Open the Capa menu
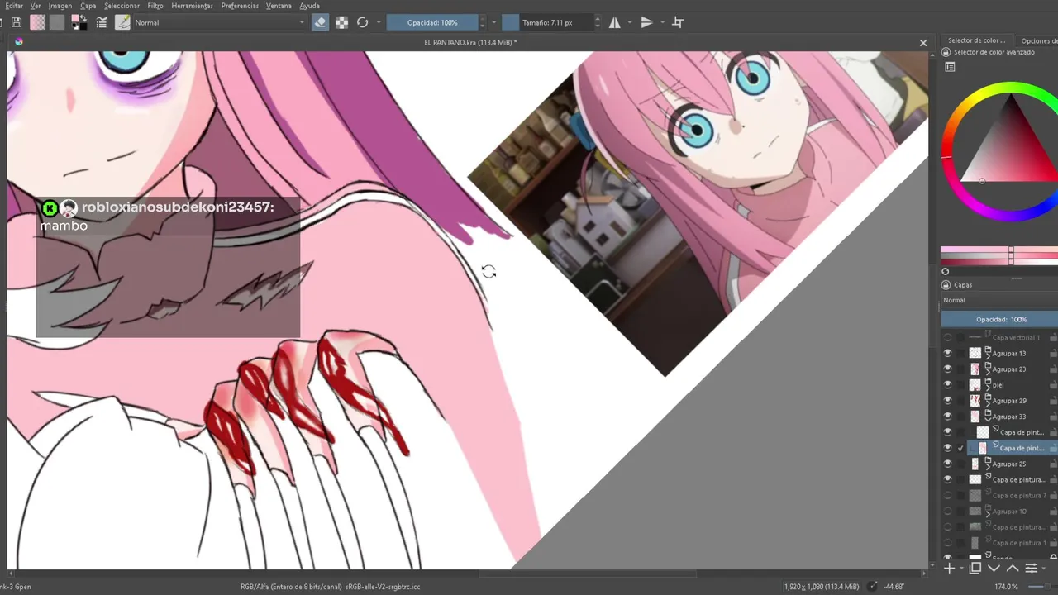 88,6
